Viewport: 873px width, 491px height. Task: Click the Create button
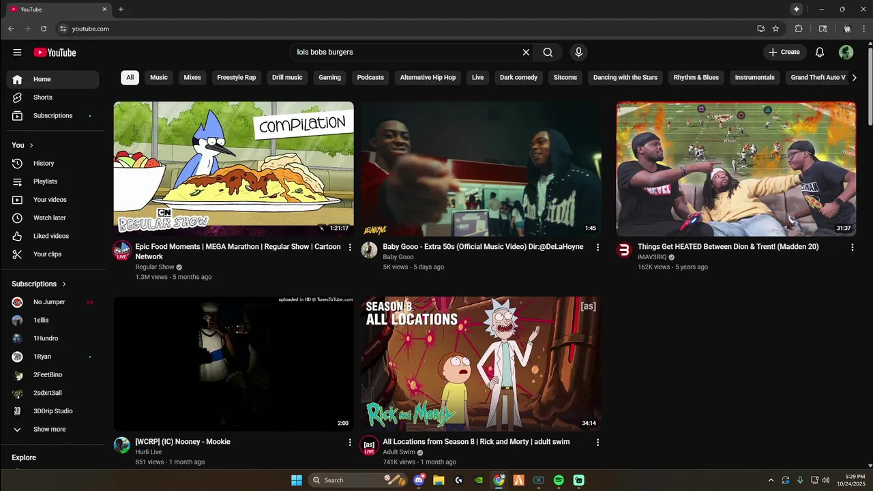(x=784, y=53)
